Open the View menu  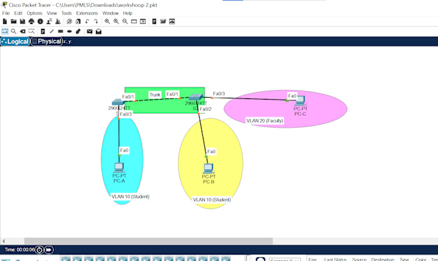[52, 13]
